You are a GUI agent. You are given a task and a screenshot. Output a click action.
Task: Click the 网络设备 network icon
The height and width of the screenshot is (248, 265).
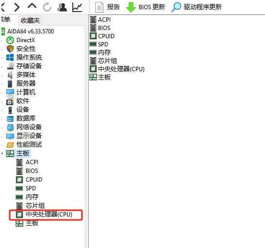(10, 127)
